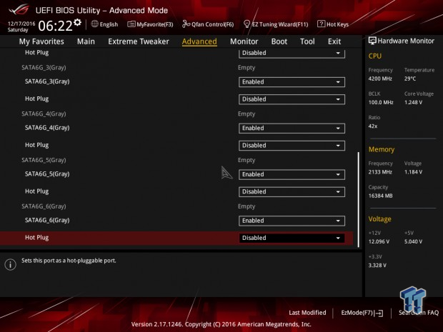Click the 4200 MHz CPU frequency value
This screenshot has height=332, width=443.
(380, 79)
